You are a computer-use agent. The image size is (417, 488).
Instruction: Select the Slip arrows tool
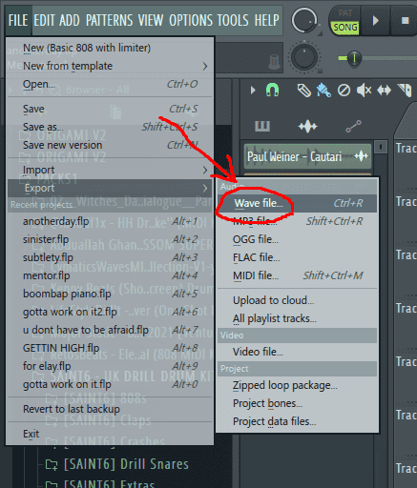click(x=384, y=91)
